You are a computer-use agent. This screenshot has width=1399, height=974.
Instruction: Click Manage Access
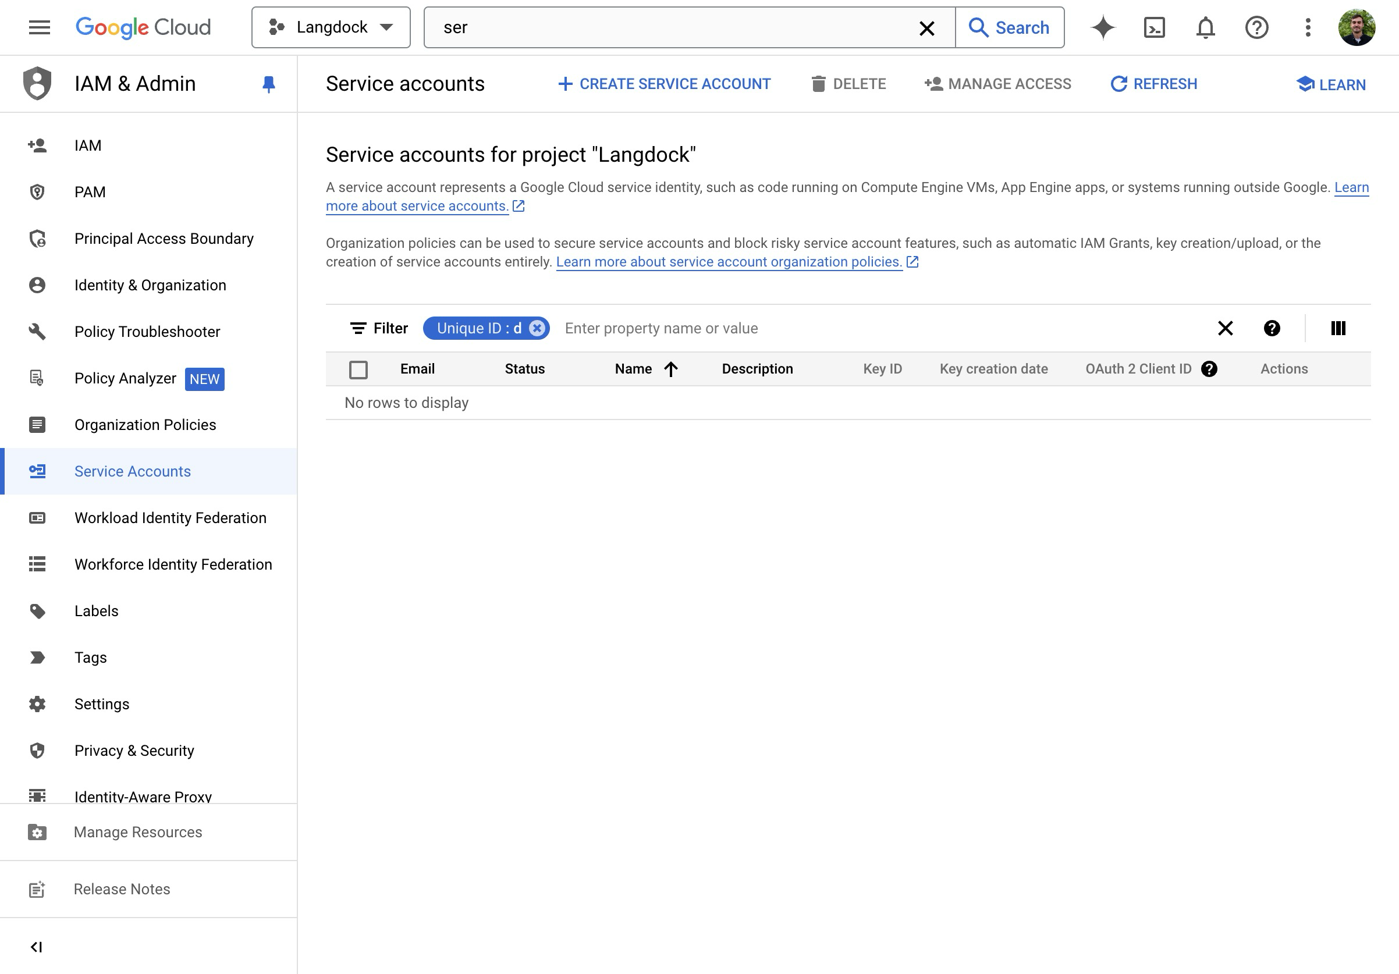pyautogui.click(x=997, y=84)
